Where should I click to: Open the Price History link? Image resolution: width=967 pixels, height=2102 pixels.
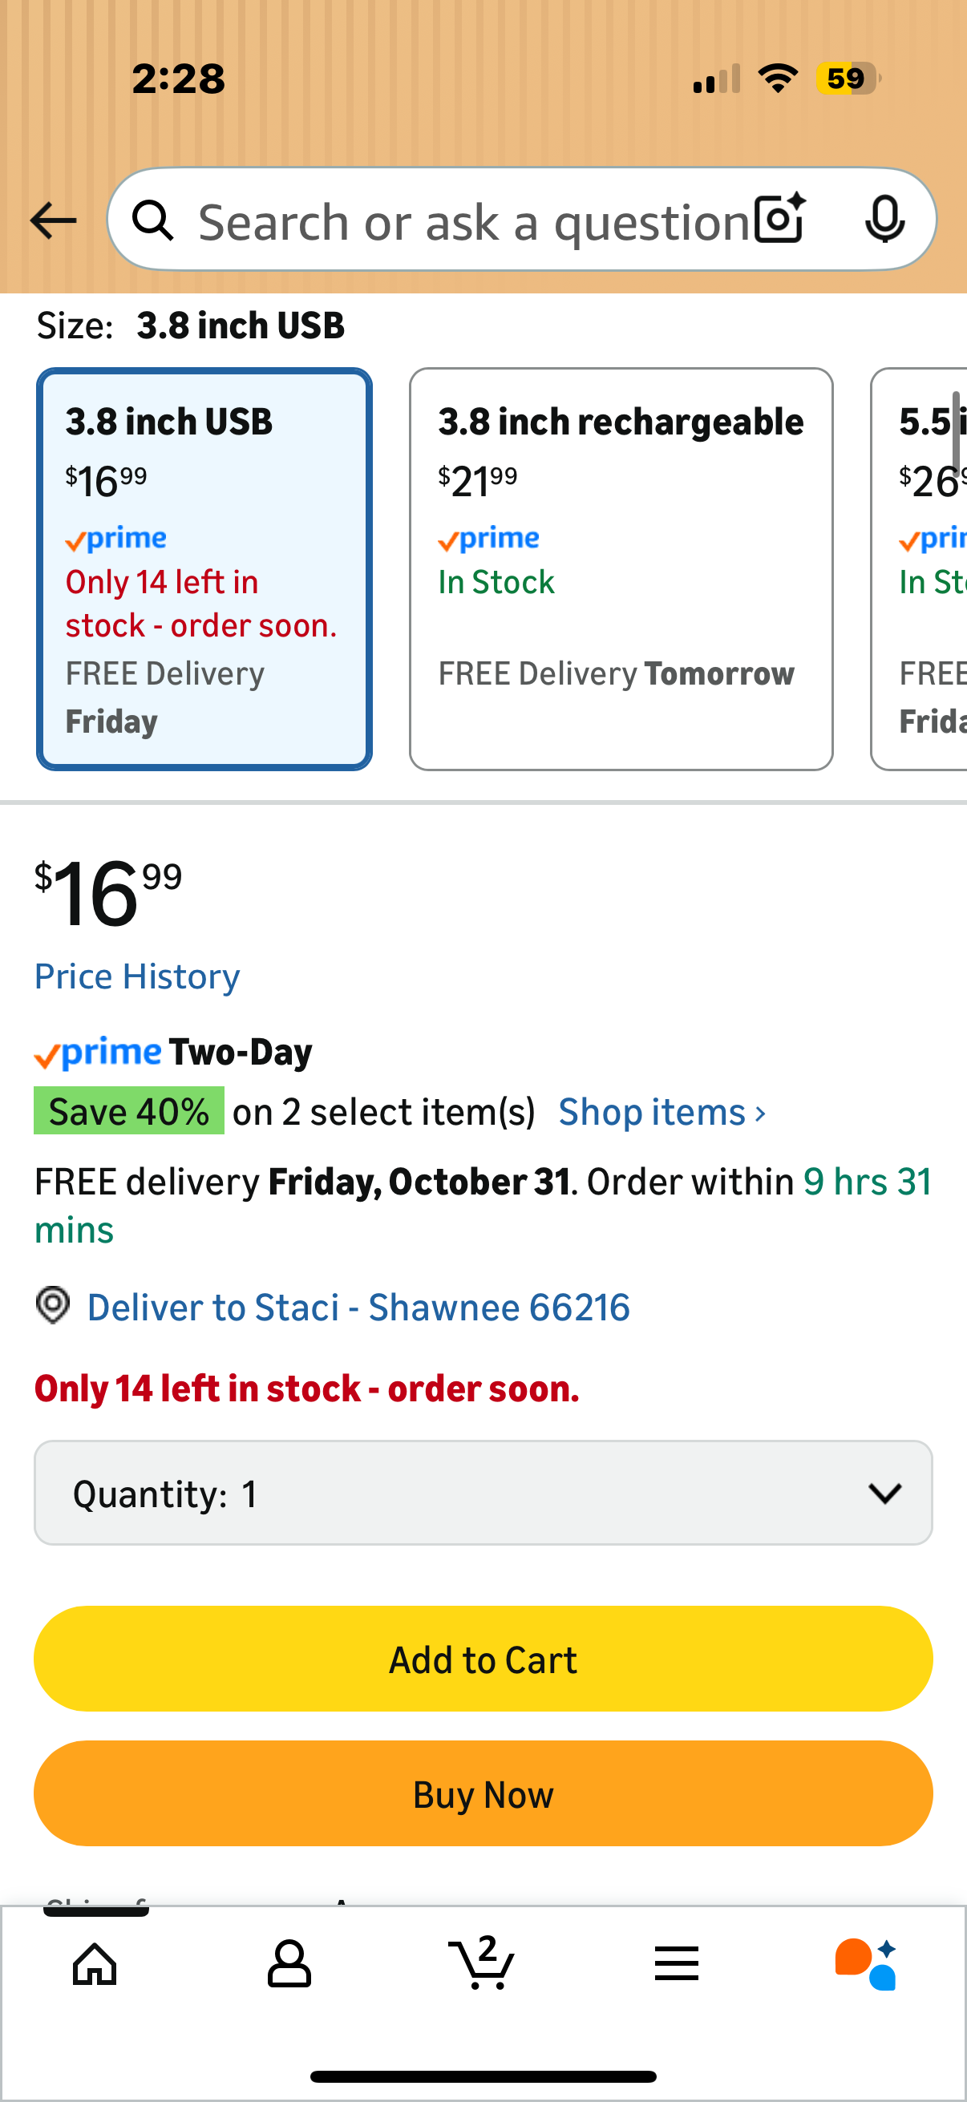[137, 976]
